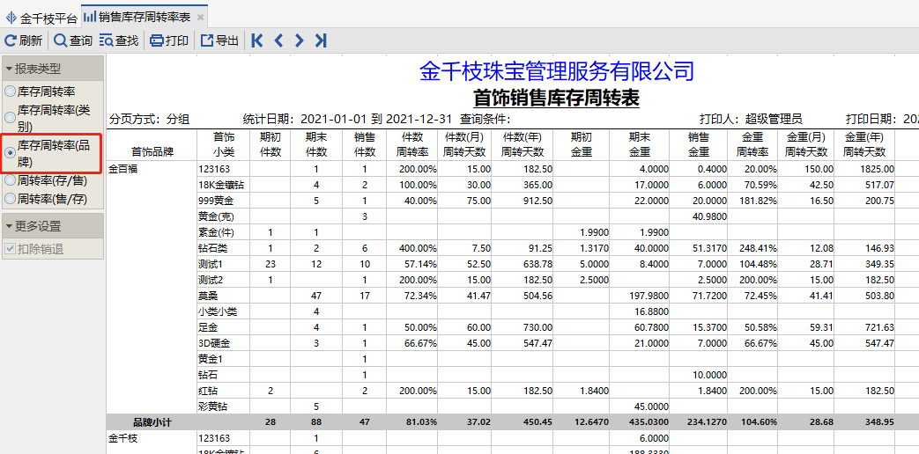Select the 周转率(存/售) radio option
This screenshot has width=919, height=454.
(46, 181)
